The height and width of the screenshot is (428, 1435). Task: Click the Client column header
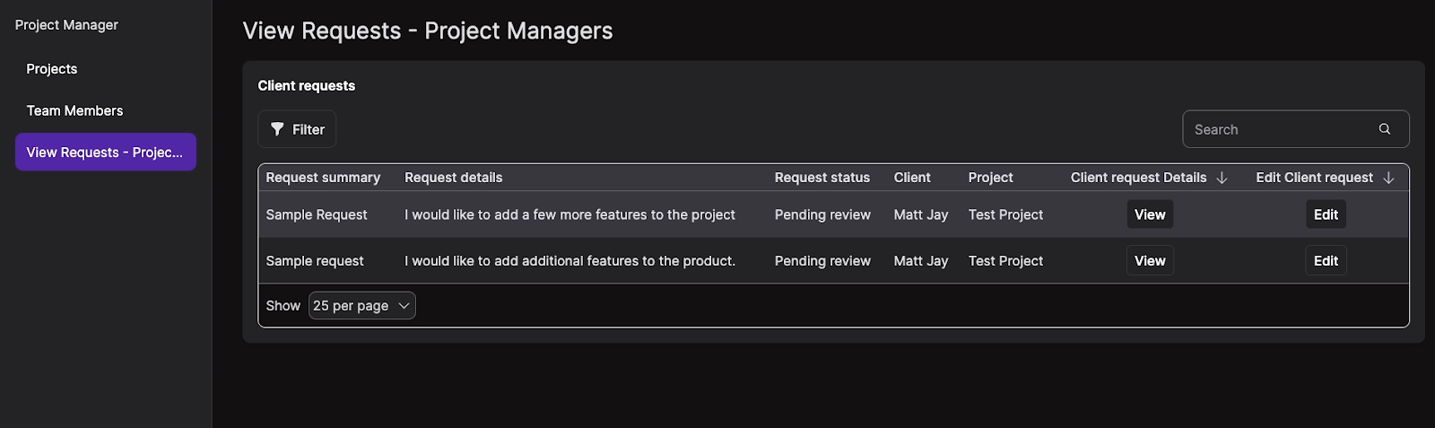click(x=912, y=178)
